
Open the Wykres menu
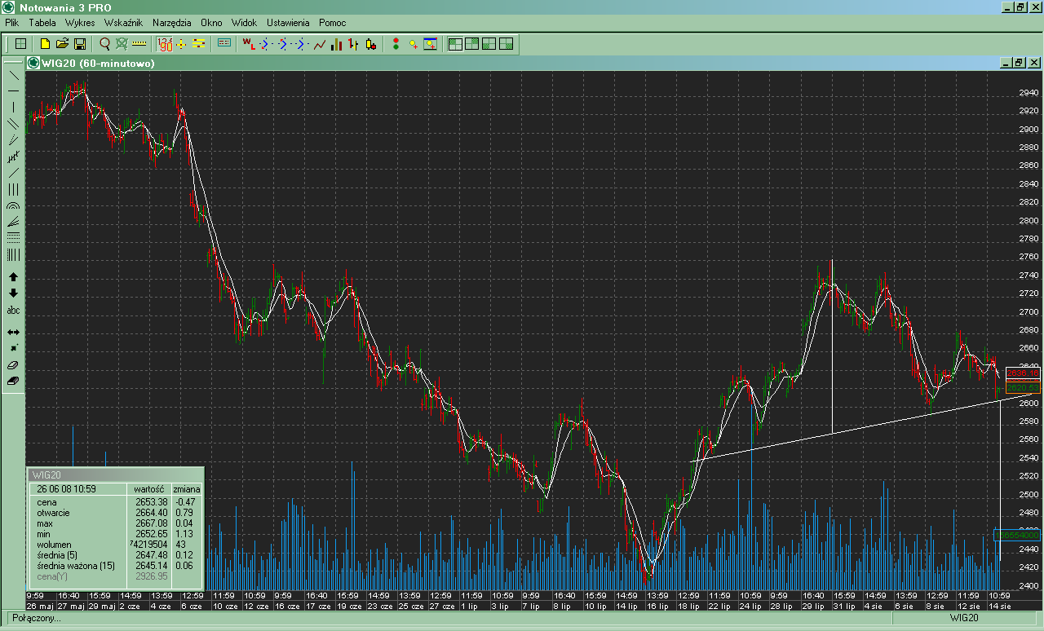81,23
